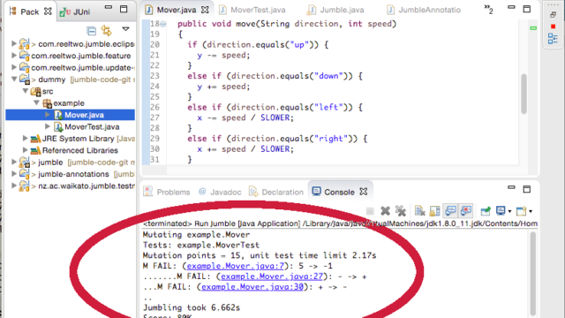Open the Open Console dropdown arrow
Screen dimensions: 565x318
click(531, 212)
